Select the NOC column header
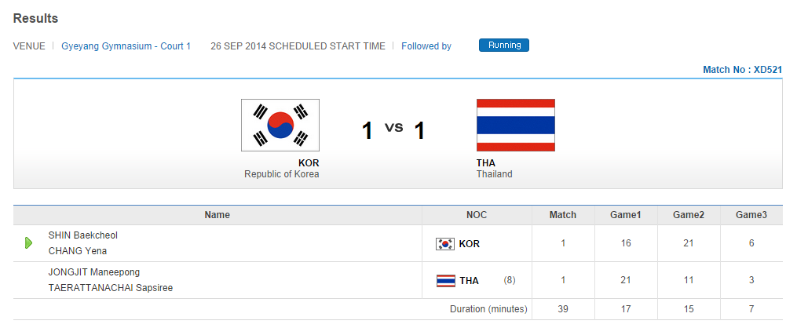 pos(477,215)
